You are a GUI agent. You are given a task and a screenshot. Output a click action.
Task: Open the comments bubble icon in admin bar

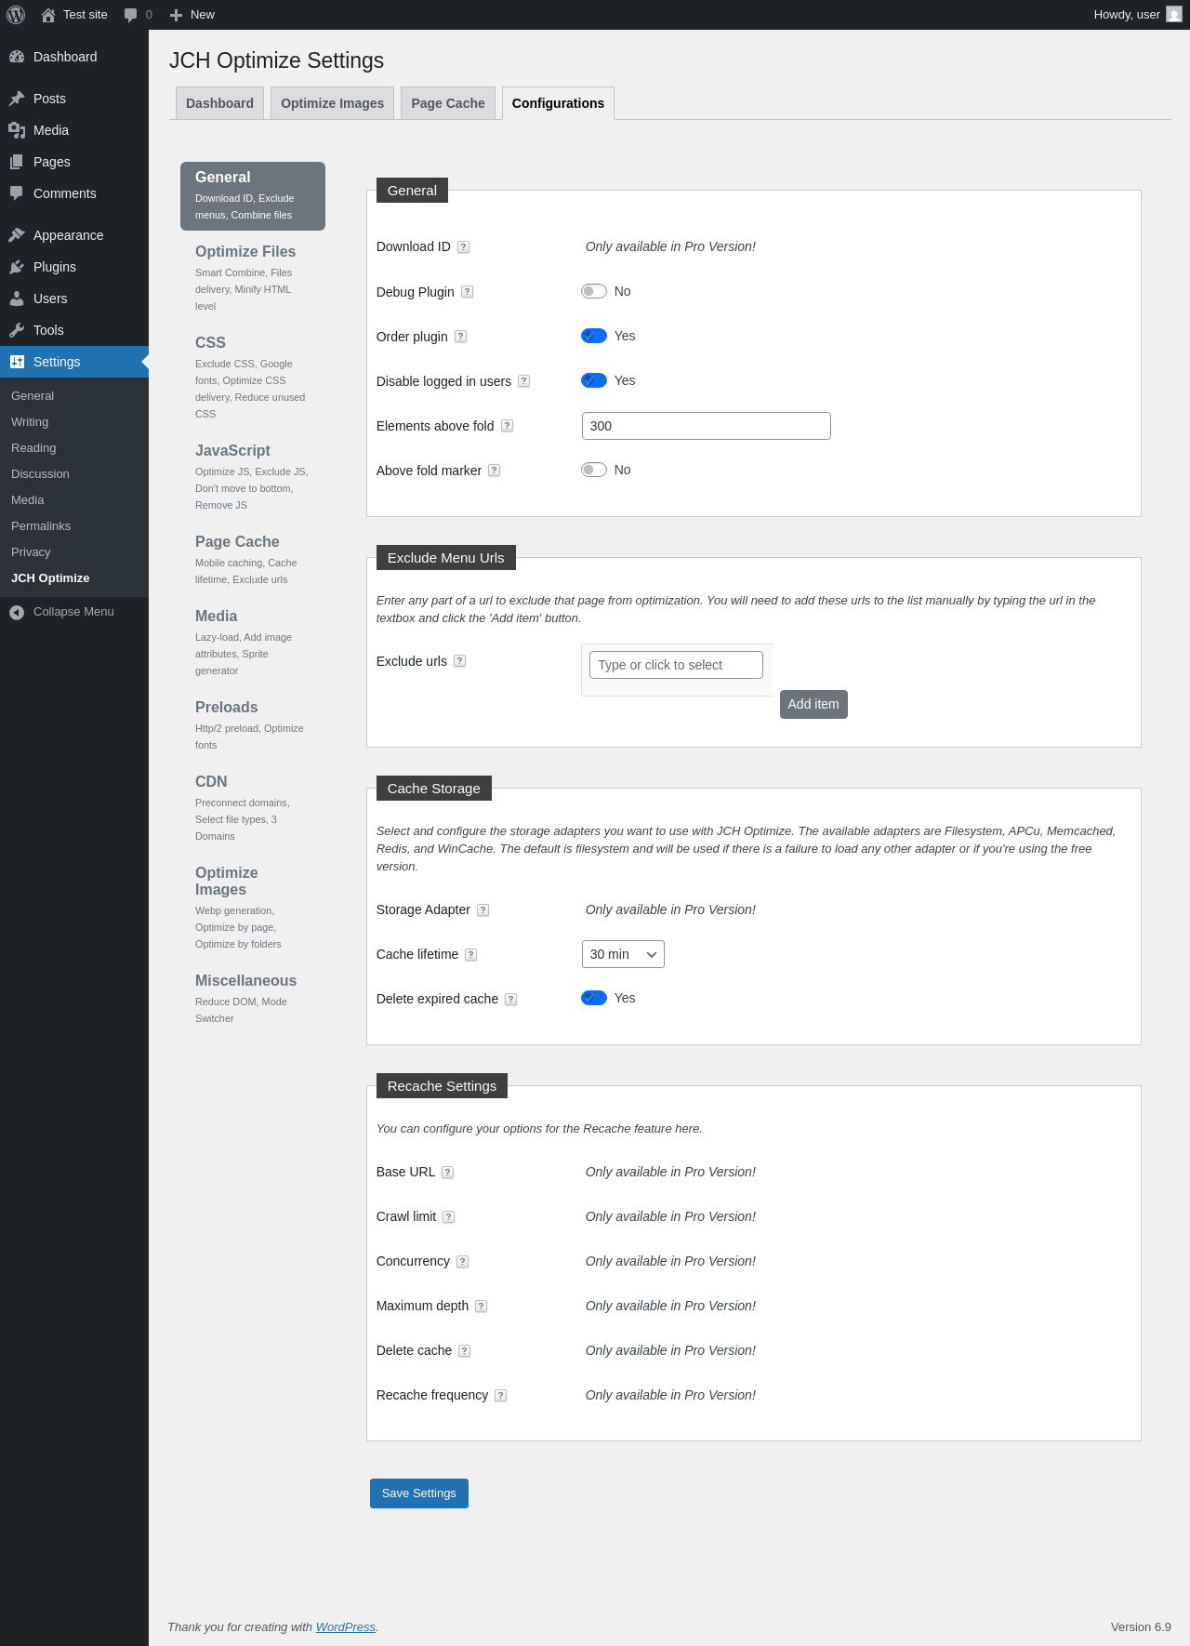click(x=130, y=15)
